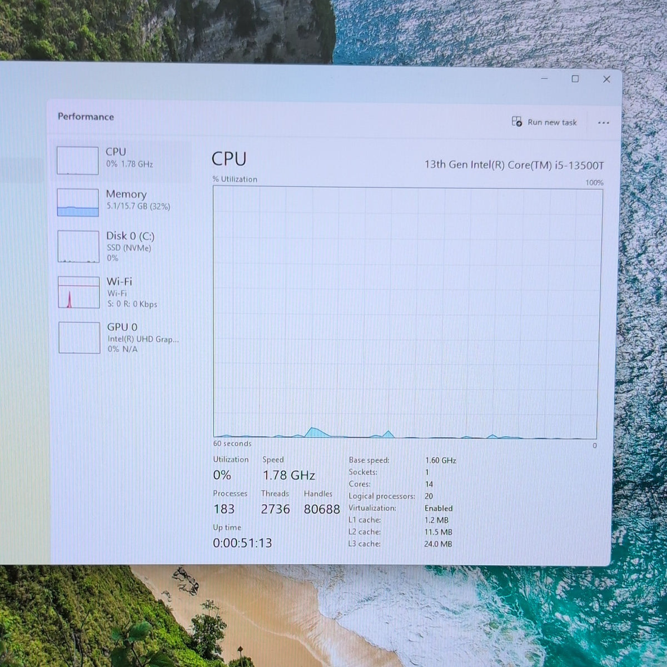
Task: Open the Disk 0 (C:) graph thumbnail
Action: pyautogui.click(x=78, y=247)
